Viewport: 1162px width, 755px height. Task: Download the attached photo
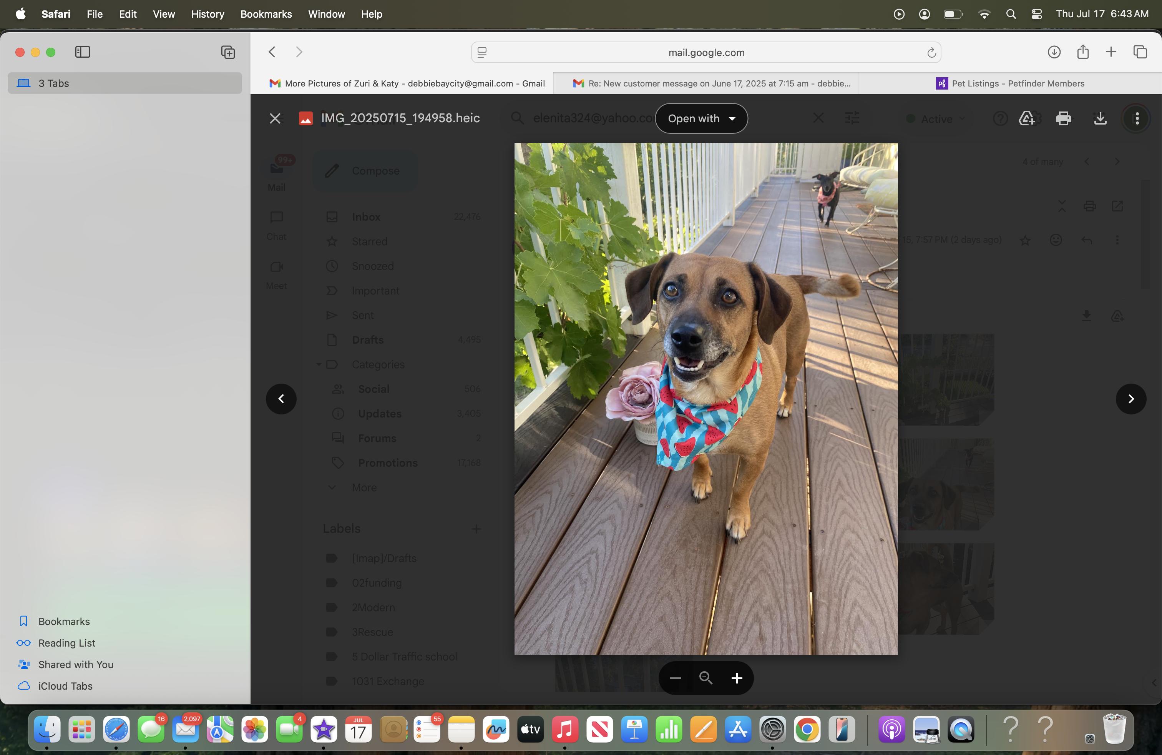1099,118
